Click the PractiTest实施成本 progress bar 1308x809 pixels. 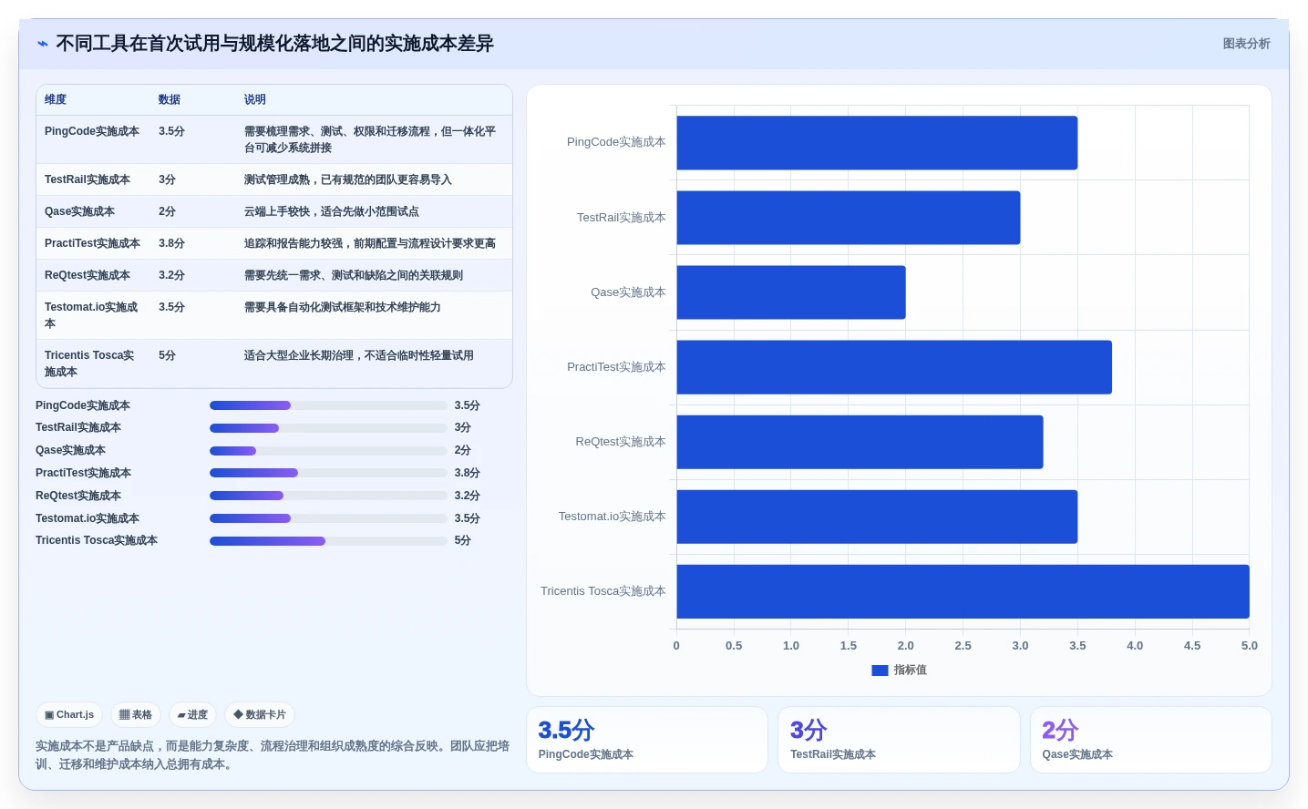click(328, 473)
